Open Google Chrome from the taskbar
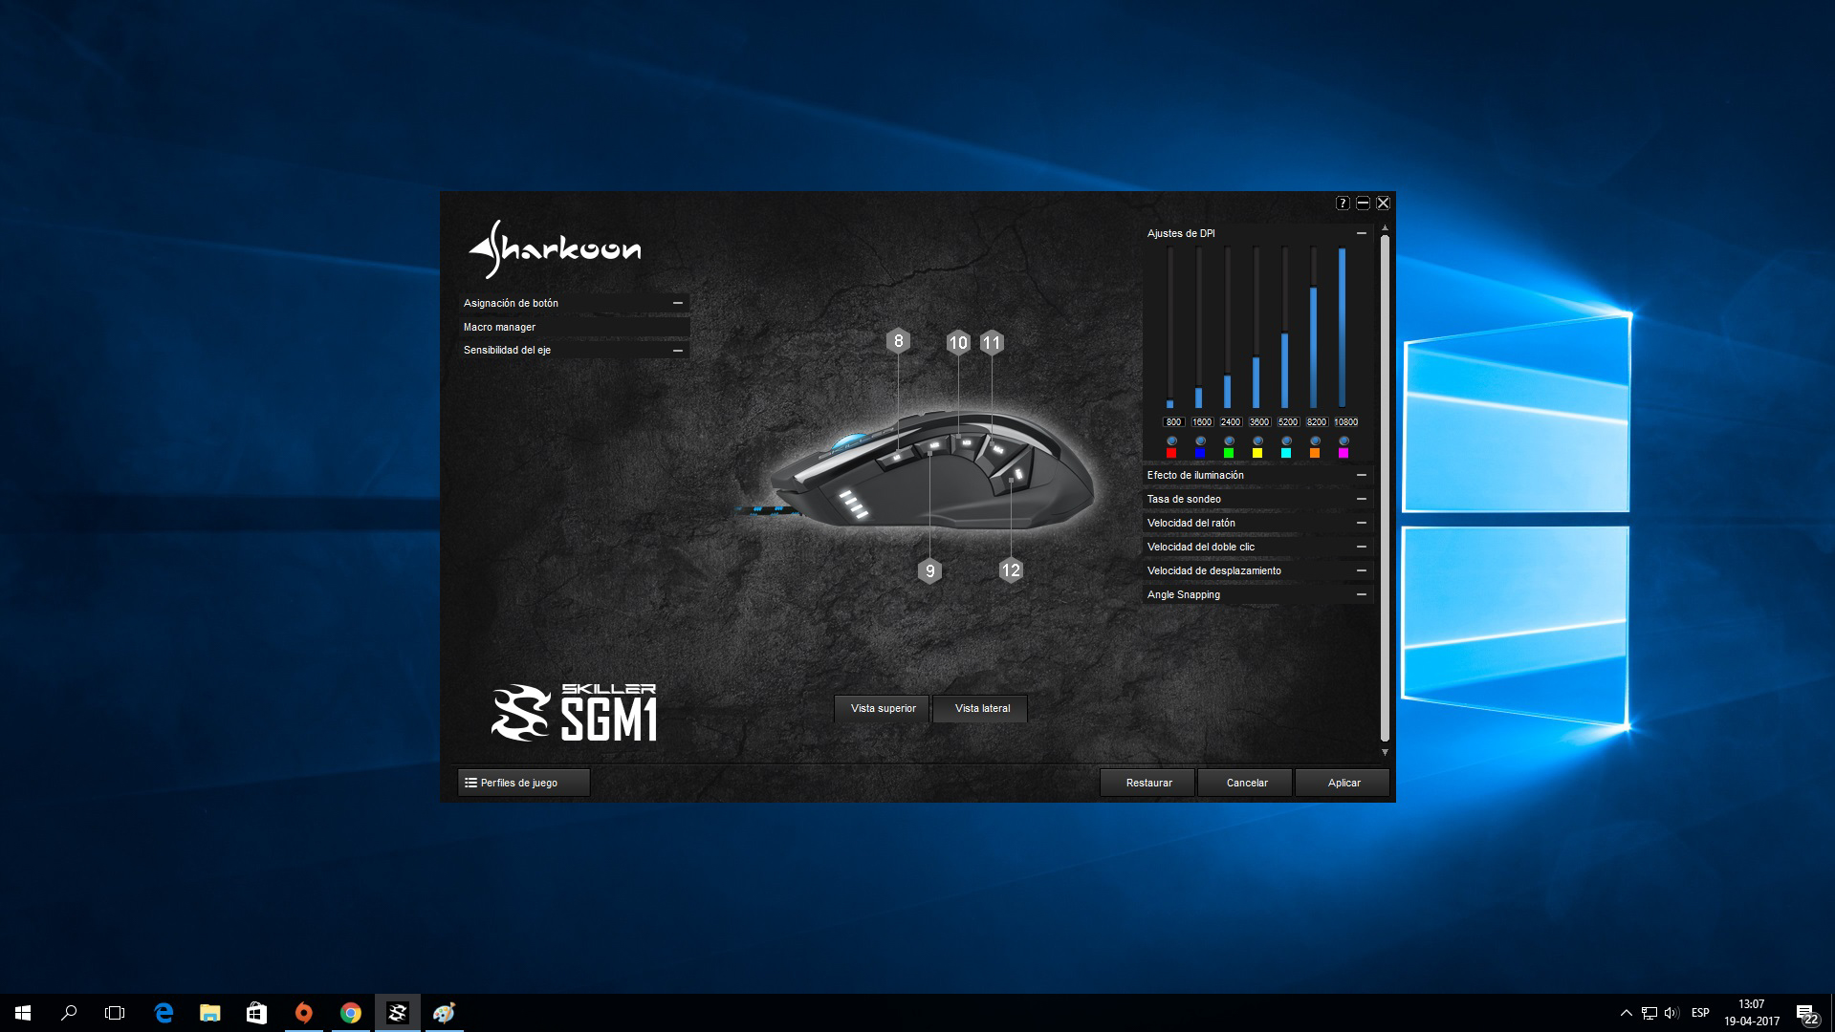 click(x=351, y=1013)
